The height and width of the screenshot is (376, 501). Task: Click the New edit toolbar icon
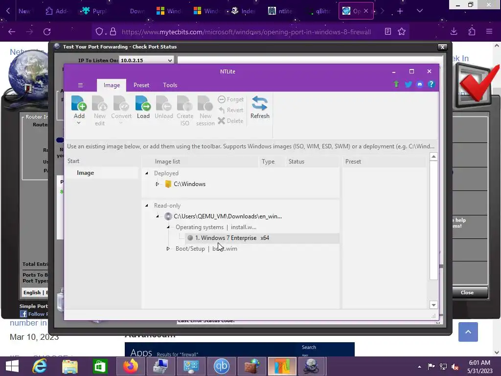pos(100,111)
